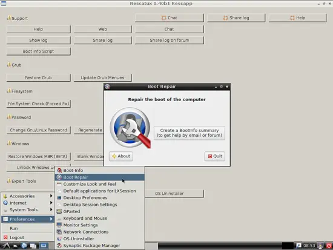This screenshot has width=333, height=250.
Task: Open Monitor Settings entry
Action: pyautogui.click(x=100, y=225)
